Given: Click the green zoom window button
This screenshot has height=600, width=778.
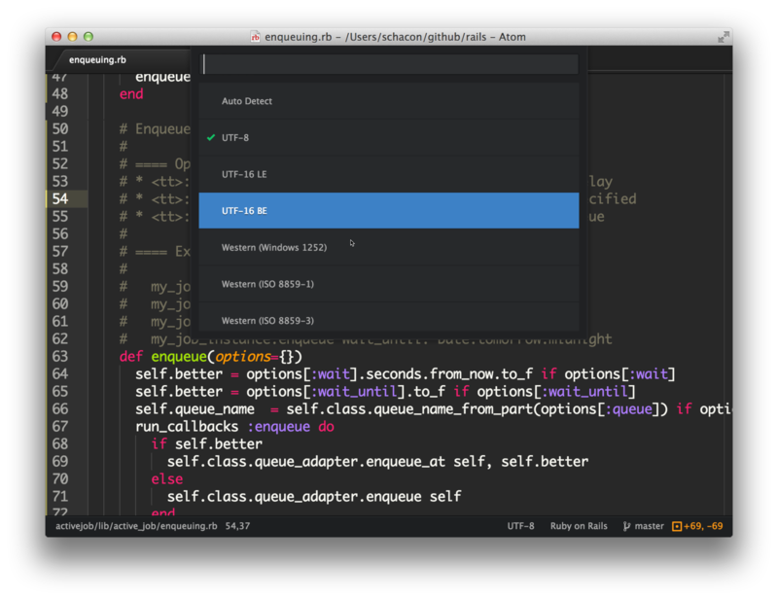Looking at the screenshot, I should (x=88, y=37).
